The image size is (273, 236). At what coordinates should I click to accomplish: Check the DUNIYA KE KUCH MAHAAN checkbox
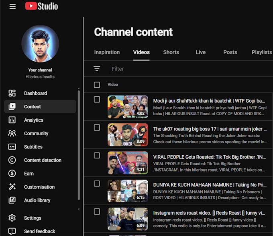click(97, 184)
